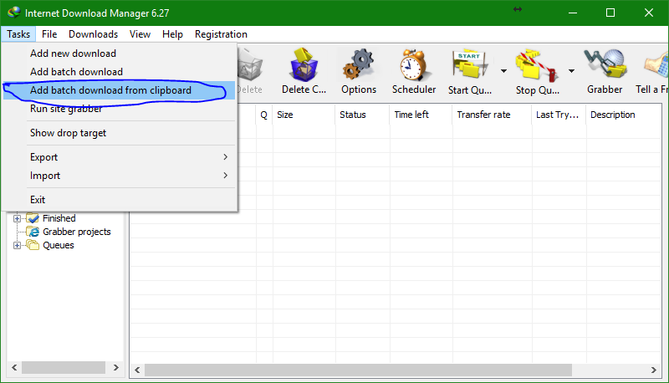Click the Start Queue icon
Viewport: 669px width, 383px height.
469,65
